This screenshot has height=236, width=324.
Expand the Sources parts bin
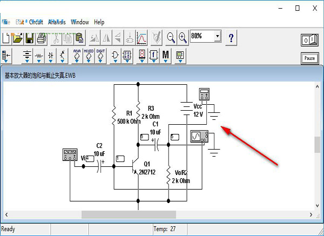pyautogui.click(x=28, y=56)
